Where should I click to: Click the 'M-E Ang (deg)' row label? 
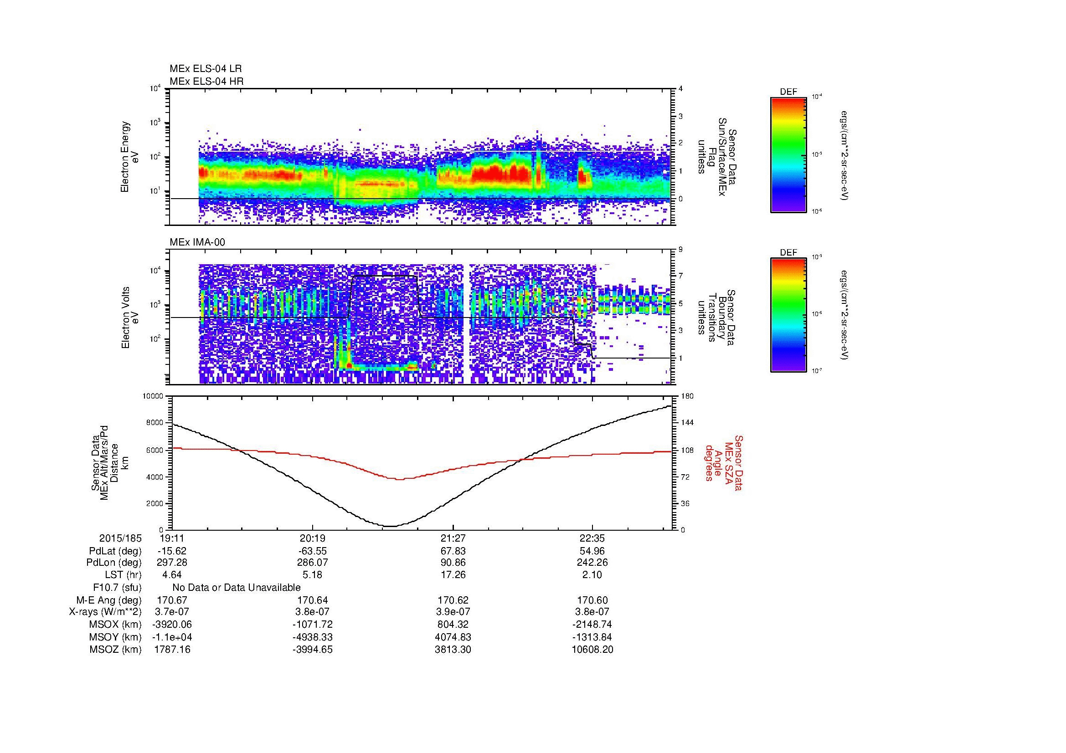tap(108, 600)
